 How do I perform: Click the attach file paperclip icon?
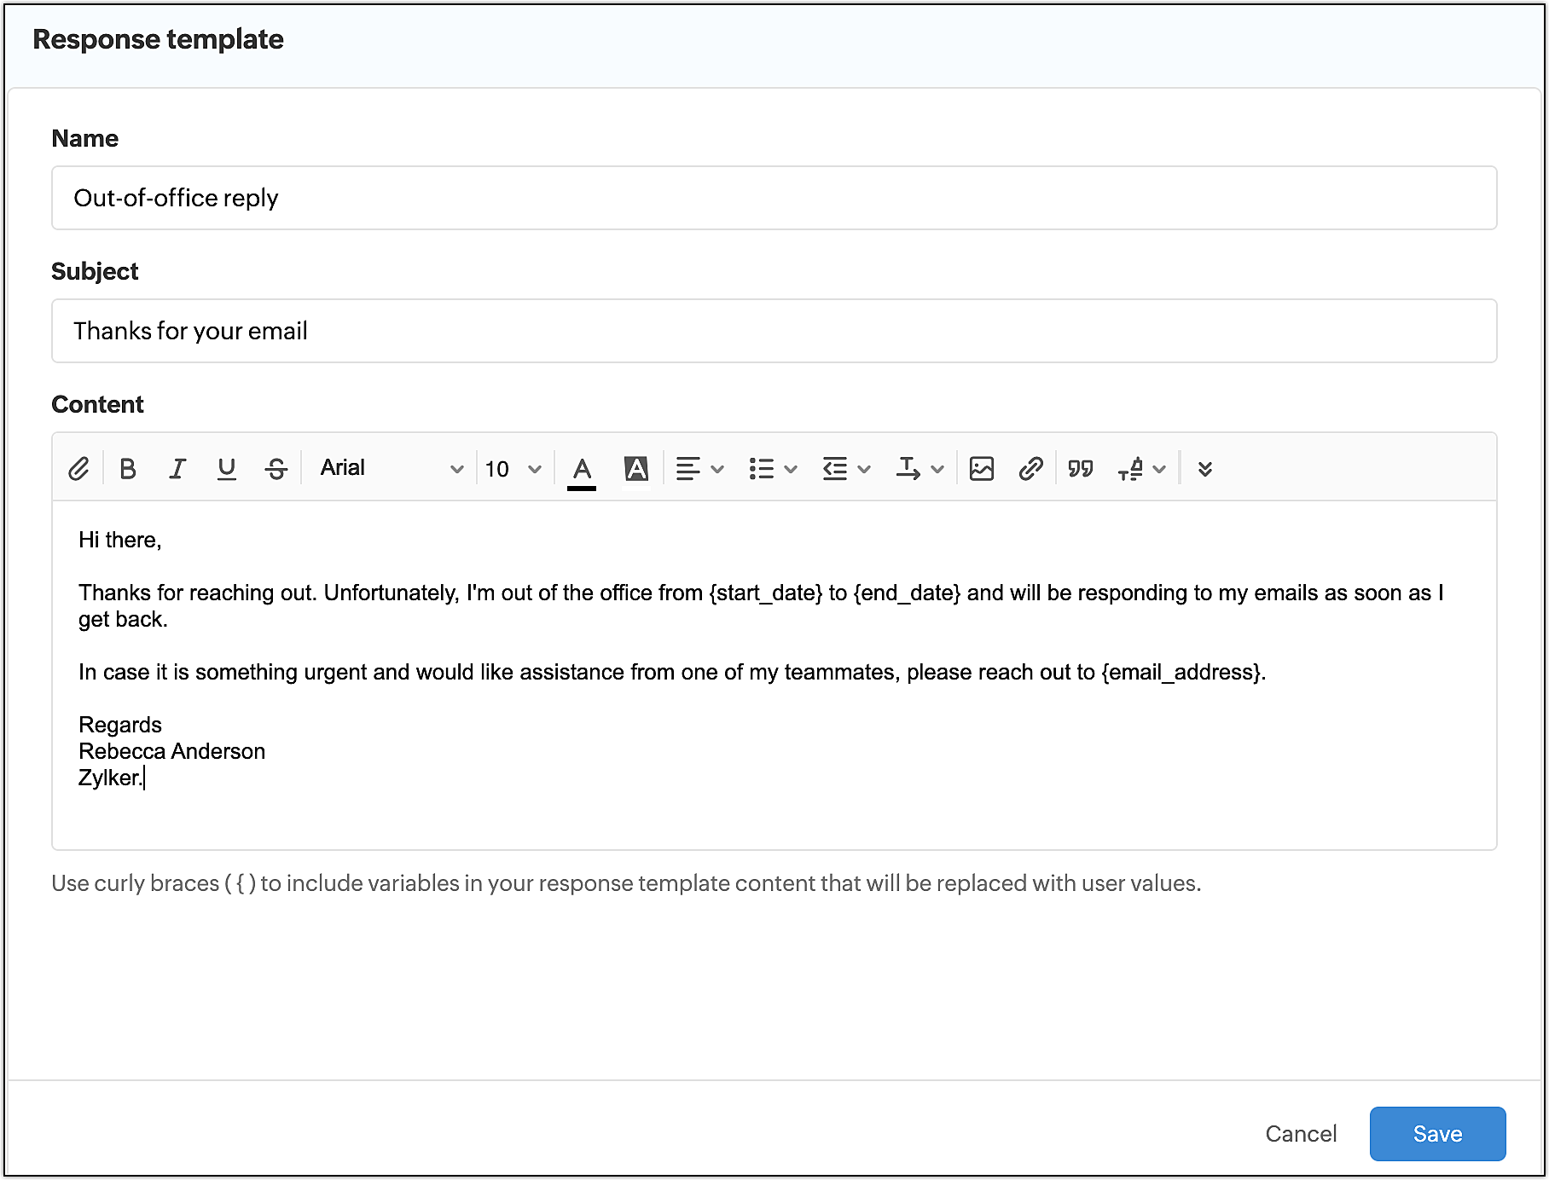[x=78, y=468]
